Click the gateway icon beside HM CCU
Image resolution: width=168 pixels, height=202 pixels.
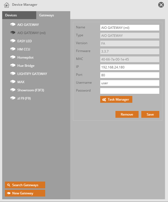click(13, 49)
